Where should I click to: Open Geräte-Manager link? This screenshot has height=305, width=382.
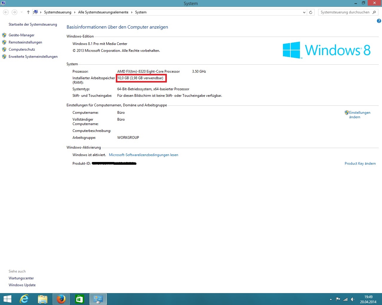pos(21,35)
